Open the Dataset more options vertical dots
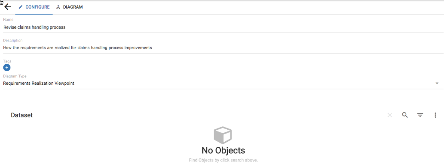Image resolution: width=444 pixels, height=167 pixels. click(435, 115)
